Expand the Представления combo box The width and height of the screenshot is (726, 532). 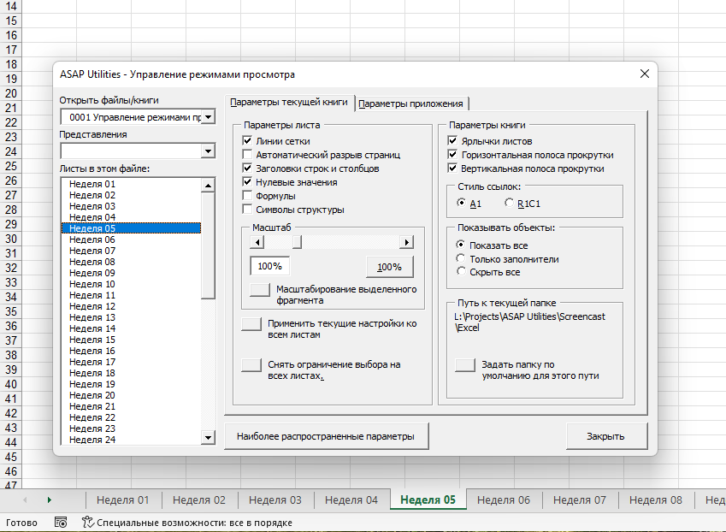(209, 151)
